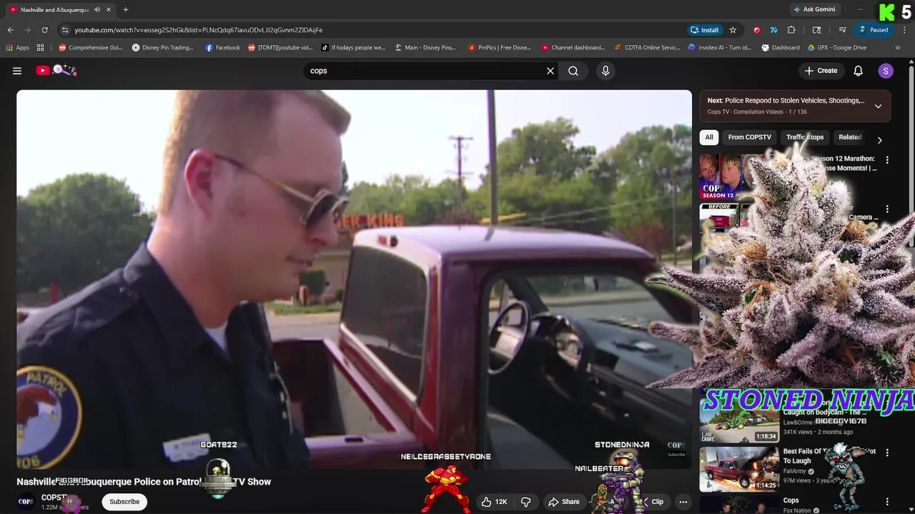Open the red extension icon in toolbar
This screenshot has width=915, height=514.
(x=756, y=30)
